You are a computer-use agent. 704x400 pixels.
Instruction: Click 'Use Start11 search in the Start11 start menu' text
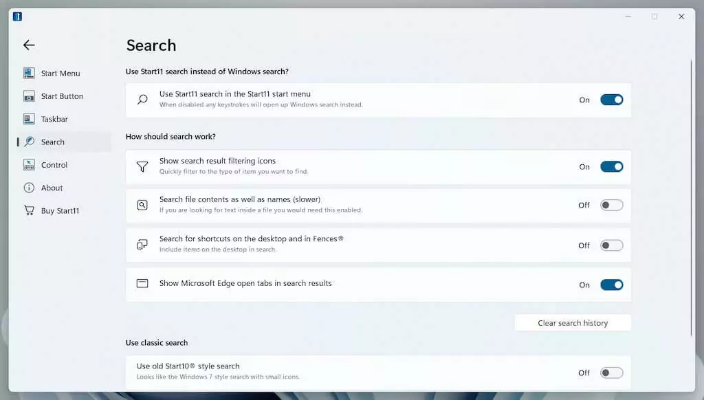[235, 94]
